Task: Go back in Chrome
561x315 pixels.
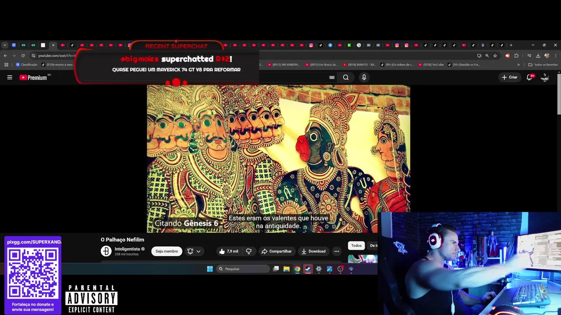Action: click(x=5, y=56)
